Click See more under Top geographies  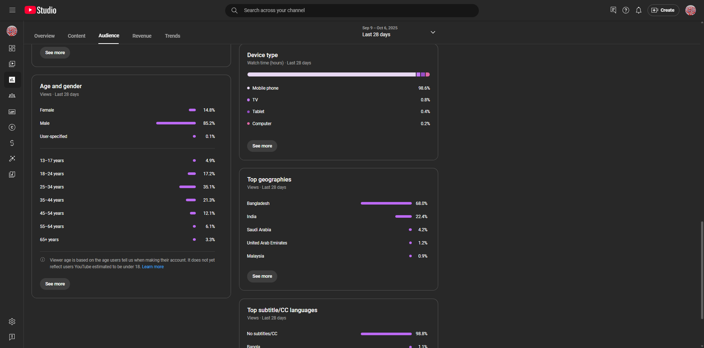(x=262, y=276)
